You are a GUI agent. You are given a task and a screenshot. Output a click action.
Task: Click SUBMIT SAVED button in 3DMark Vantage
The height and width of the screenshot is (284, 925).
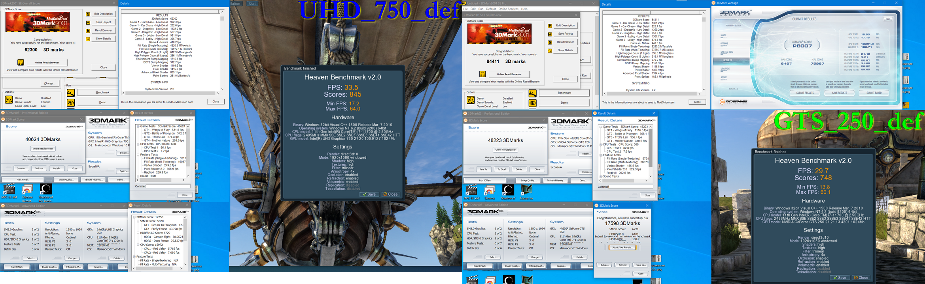[874, 93]
